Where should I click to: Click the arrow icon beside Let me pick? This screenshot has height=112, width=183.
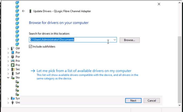(x=33, y=71)
